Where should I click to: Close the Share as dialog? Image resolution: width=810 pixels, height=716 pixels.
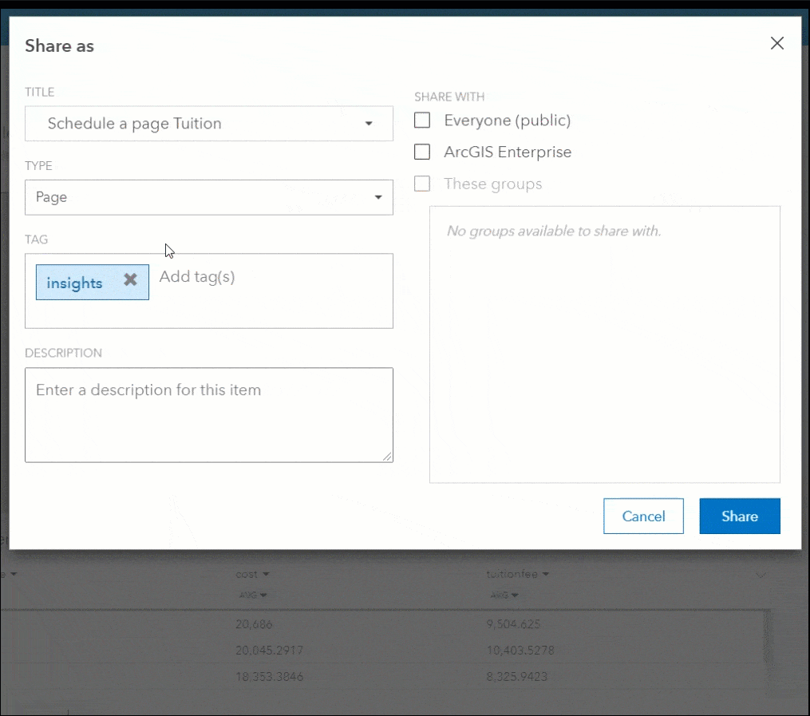pos(776,44)
